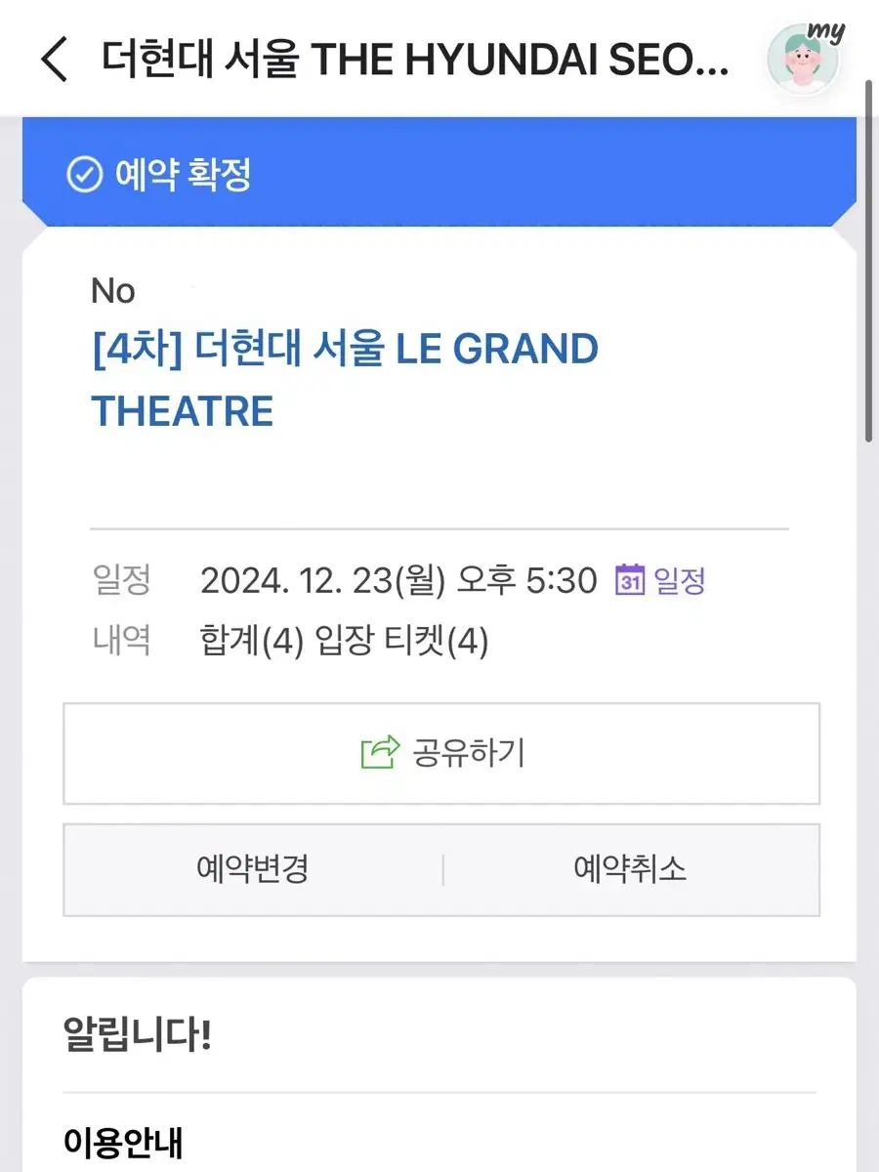Go back using the left arrow icon

pos(54,60)
